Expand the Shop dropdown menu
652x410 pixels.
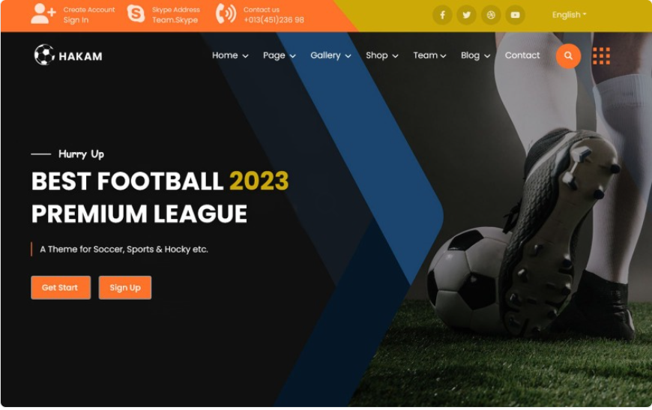(381, 55)
